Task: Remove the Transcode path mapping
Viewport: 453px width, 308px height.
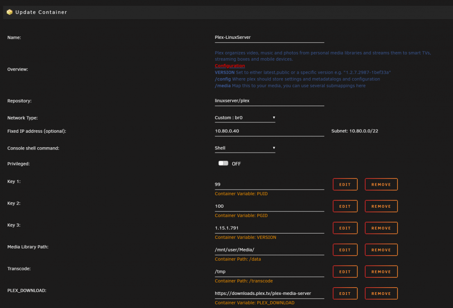Action: [381, 272]
